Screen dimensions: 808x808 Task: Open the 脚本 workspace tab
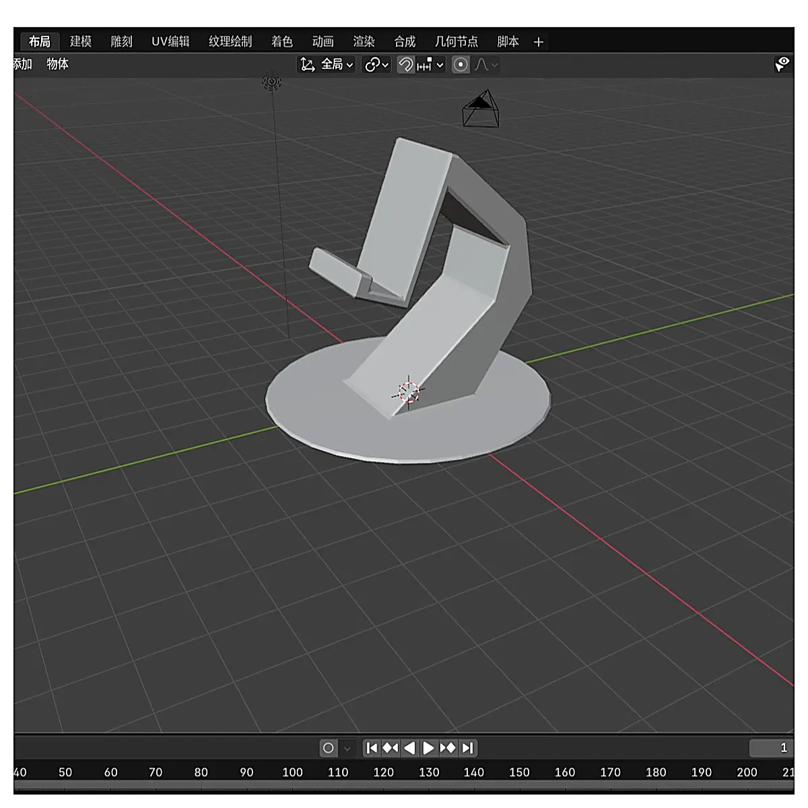point(508,42)
